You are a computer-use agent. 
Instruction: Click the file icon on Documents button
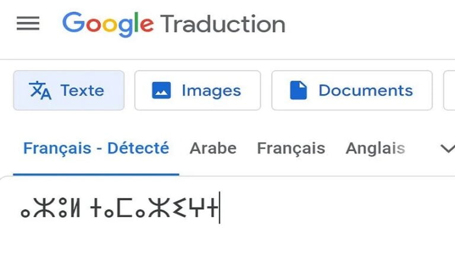pyautogui.click(x=299, y=91)
